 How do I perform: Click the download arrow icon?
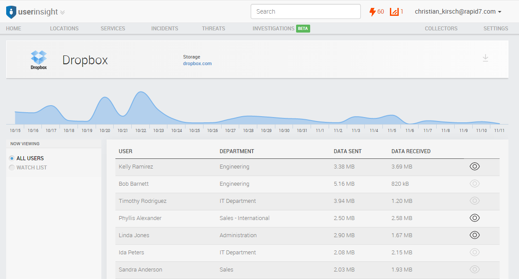(x=485, y=58)
